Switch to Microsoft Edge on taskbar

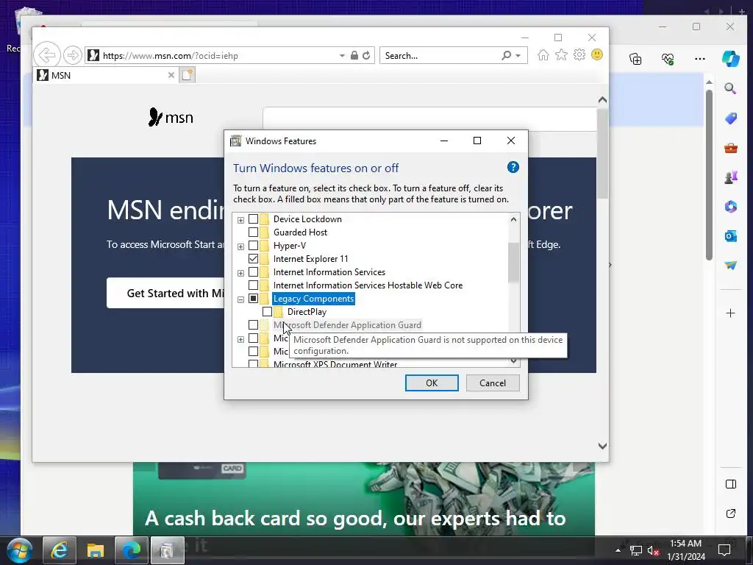pos(131,550)
